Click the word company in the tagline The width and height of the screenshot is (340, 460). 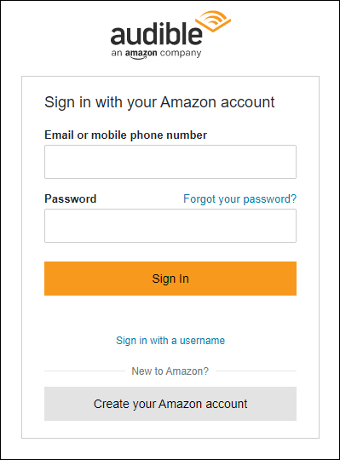pyautogui.click(x=181, y=54)
